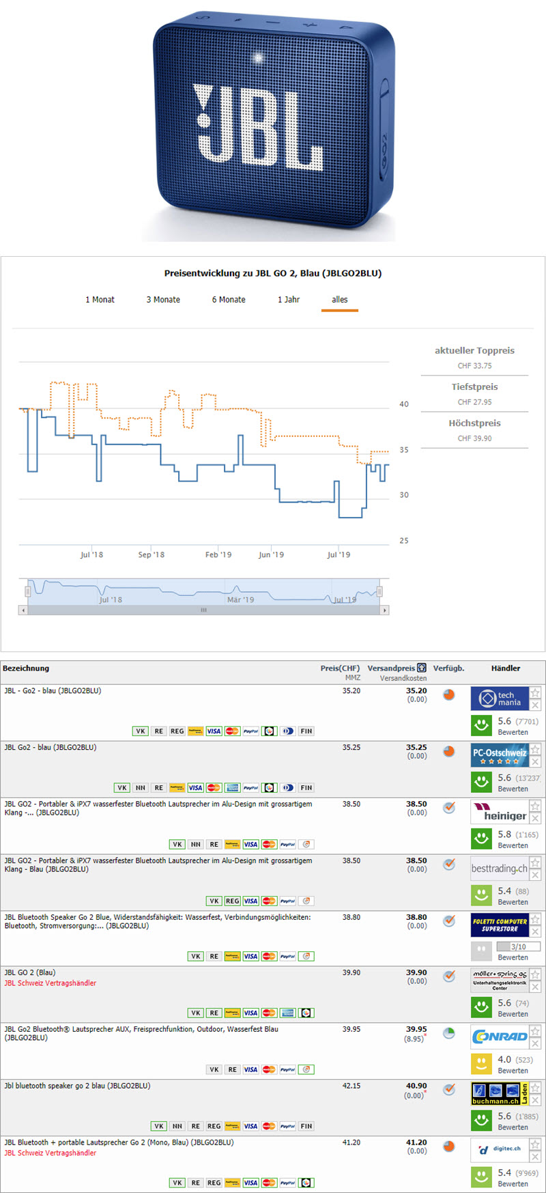Click the grey smiley rating for Foletti
This screenshot has height=1193, width=546.
(x=482, y=951)
